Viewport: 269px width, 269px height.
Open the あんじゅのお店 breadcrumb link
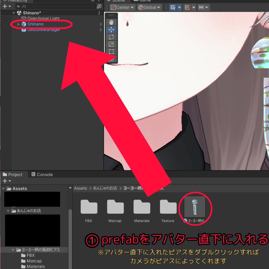tap(105, 188)
